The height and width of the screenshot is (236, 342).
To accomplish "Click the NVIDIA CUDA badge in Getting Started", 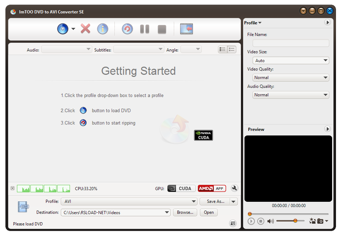I will tap(203, 135).
